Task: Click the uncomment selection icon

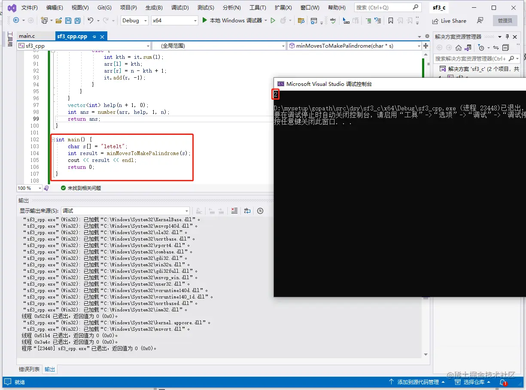Action: 377,21
